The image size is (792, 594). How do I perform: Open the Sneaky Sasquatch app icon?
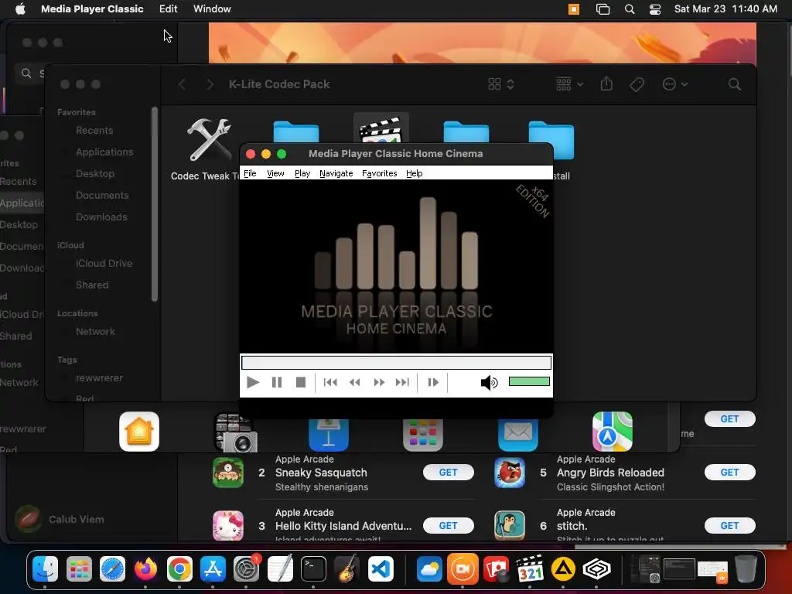pyautogui.click(x=228, y=473)
